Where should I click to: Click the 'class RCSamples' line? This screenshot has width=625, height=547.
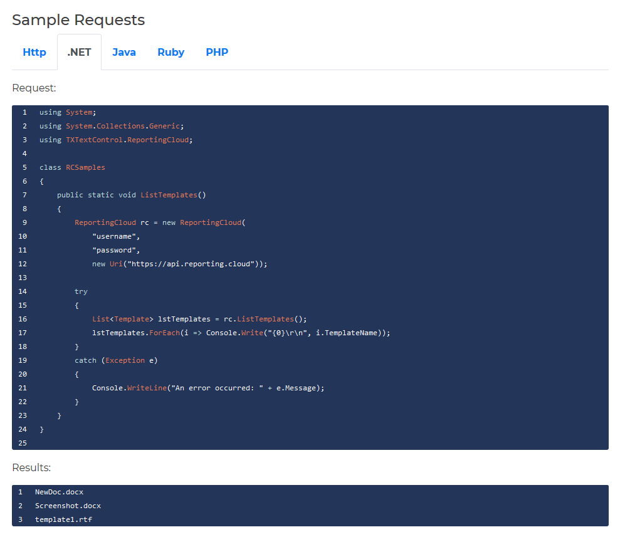72,167
